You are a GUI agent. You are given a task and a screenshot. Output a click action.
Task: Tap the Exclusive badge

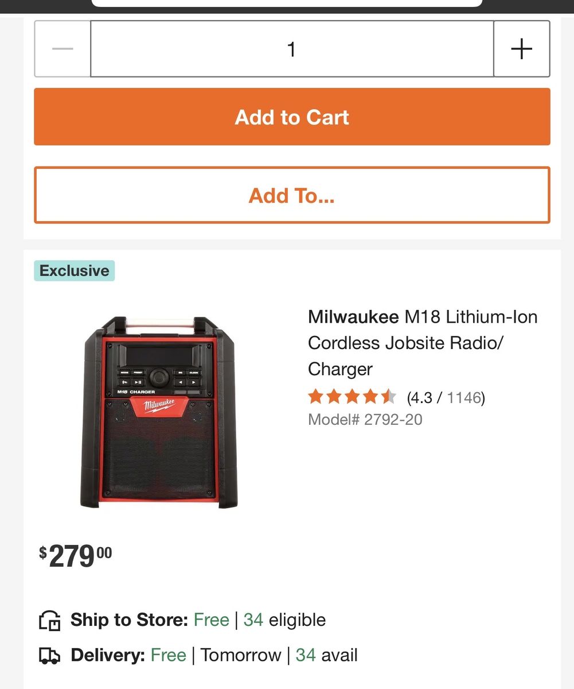75,270
